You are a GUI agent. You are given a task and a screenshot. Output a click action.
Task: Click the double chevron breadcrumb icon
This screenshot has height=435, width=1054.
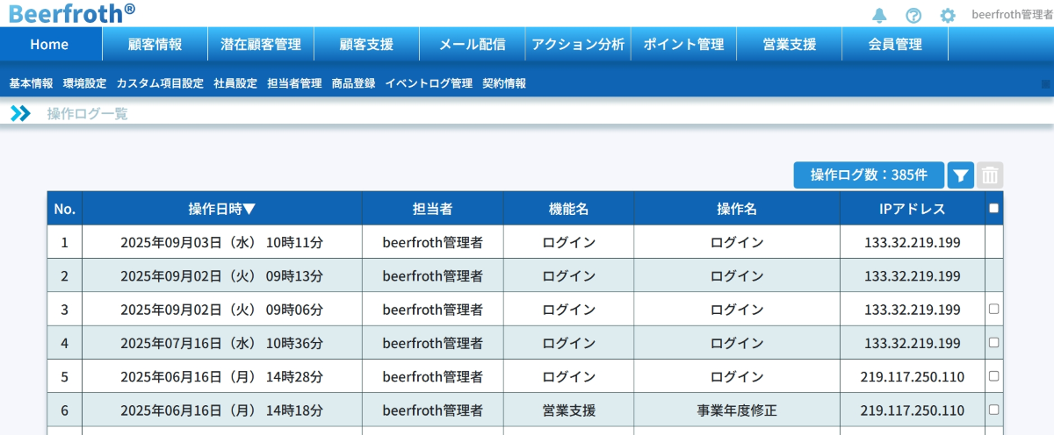coord(20,113)
